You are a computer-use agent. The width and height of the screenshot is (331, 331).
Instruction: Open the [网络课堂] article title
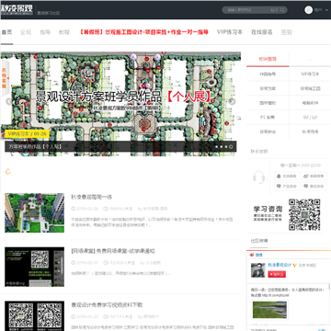[113, 251]
